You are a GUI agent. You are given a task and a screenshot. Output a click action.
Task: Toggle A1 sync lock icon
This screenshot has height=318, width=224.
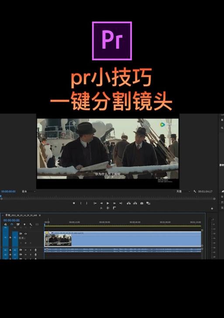point(21,250)
